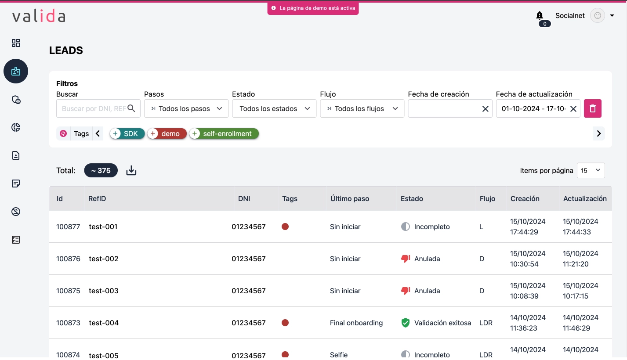This screenshot has width=627, height=360.
Task: Open the bottom card-list section in the sidebar
Action: pyautogui.click(x=16, y=240)
